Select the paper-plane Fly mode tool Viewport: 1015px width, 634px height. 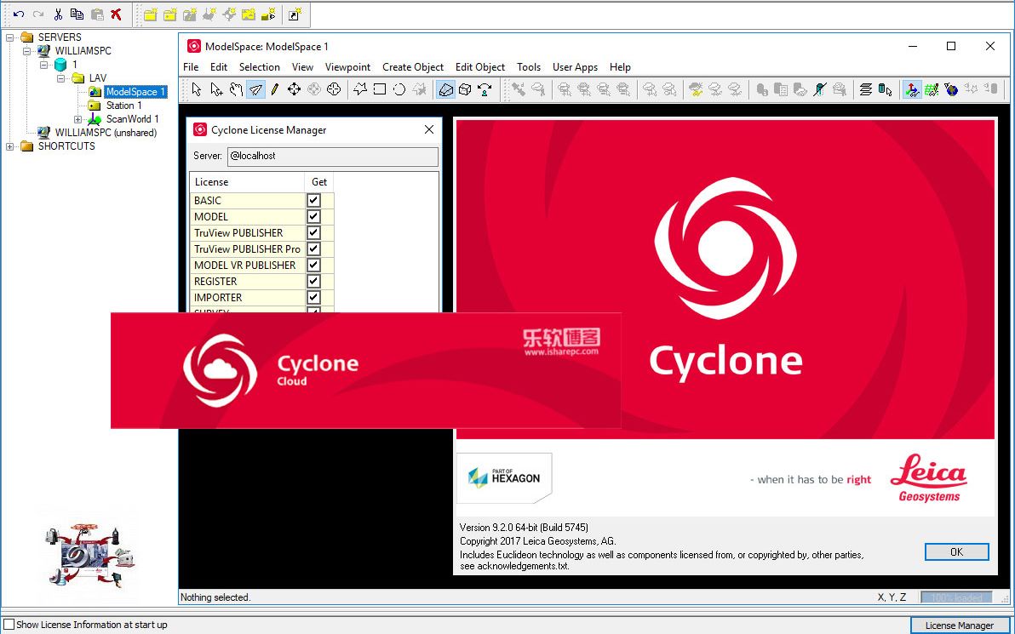255,89
